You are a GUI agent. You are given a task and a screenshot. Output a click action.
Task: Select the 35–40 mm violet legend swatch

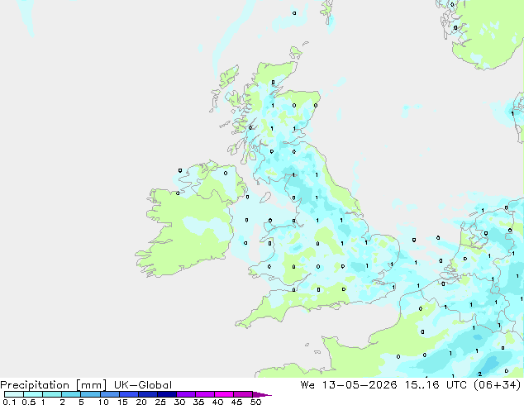click(x=205, y=394)
